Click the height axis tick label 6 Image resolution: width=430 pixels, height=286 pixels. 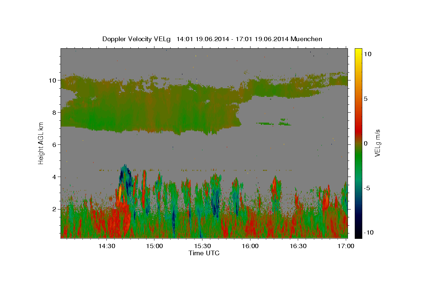coord(54,144)
